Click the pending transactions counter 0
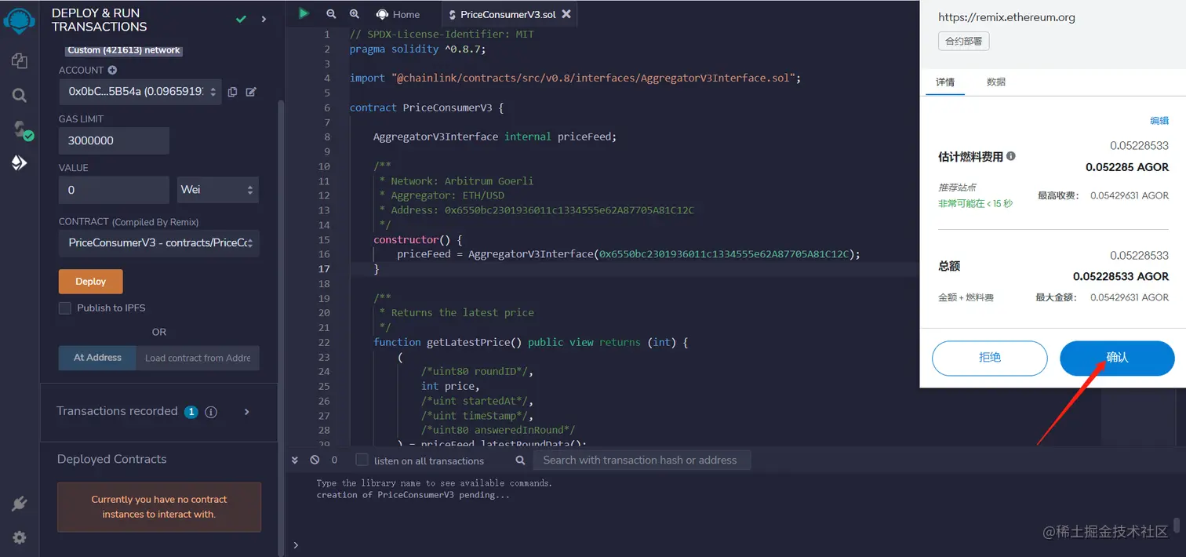 pos(334,460)
